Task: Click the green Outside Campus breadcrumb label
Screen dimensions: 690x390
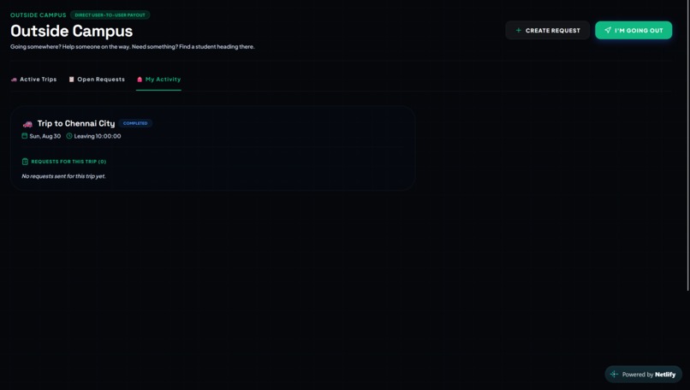Action: pos(39,15)
